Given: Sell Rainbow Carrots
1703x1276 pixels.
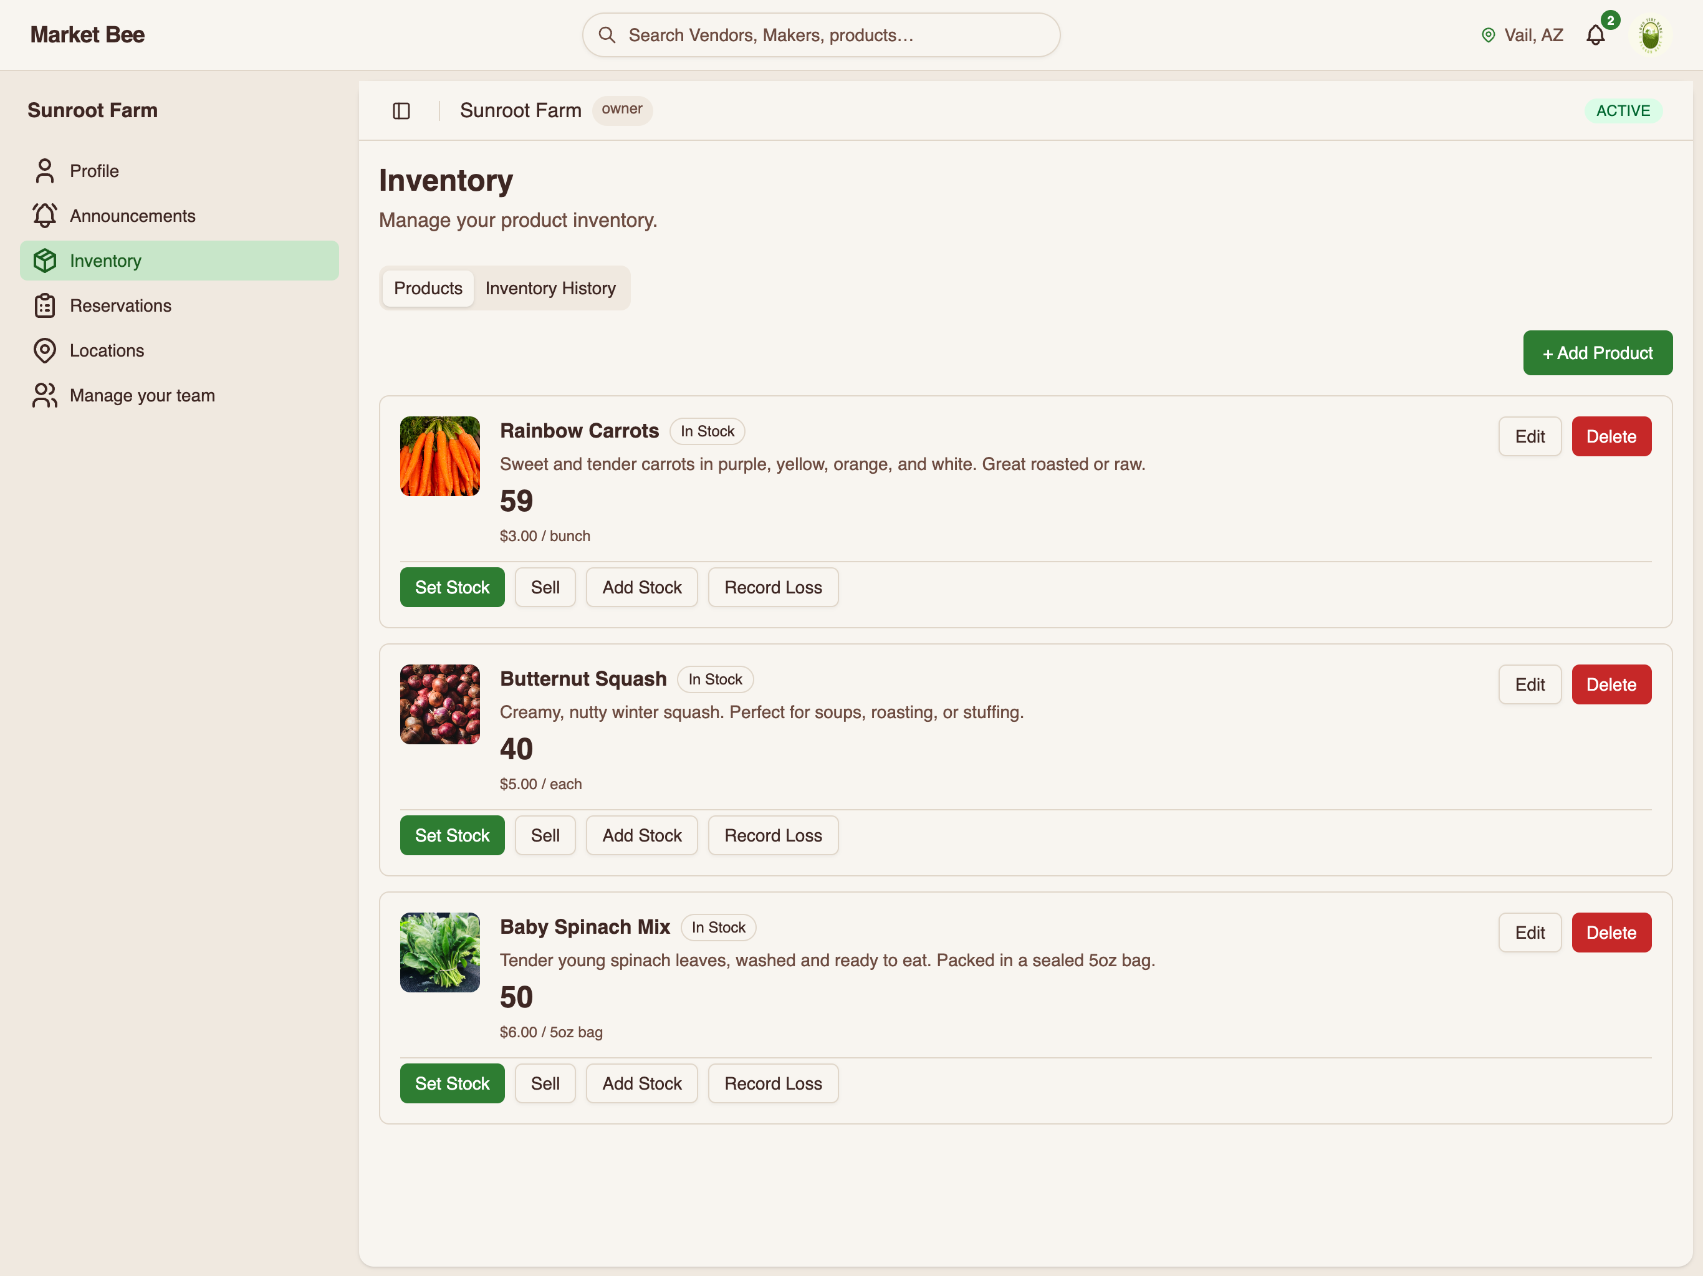Looking at the screenshot, I should [545, 588].
